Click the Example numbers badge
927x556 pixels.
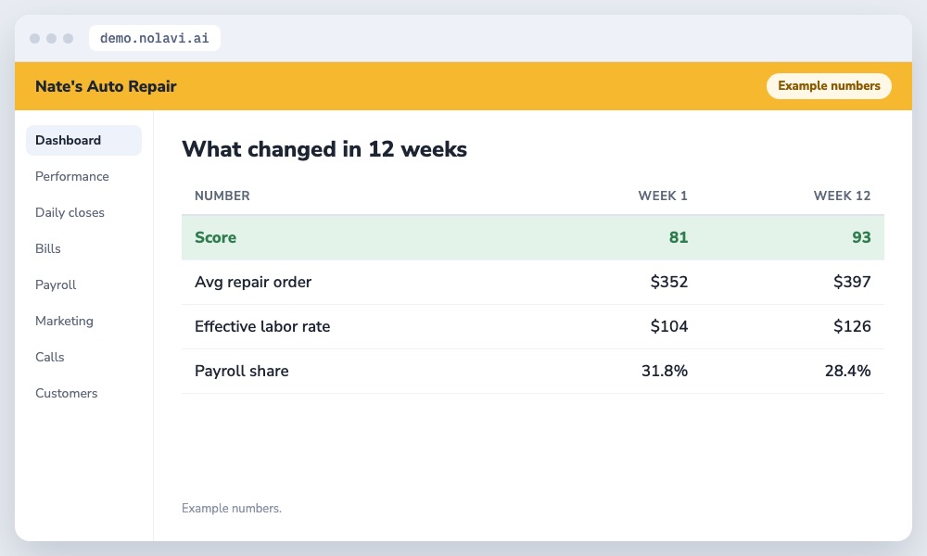[829, 85]
